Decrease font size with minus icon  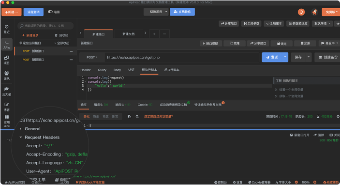click(x=296, y=182)
